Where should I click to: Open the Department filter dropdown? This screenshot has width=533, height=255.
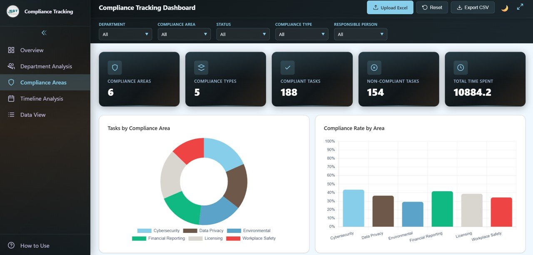pyautogui.click(x=125, y=34)
